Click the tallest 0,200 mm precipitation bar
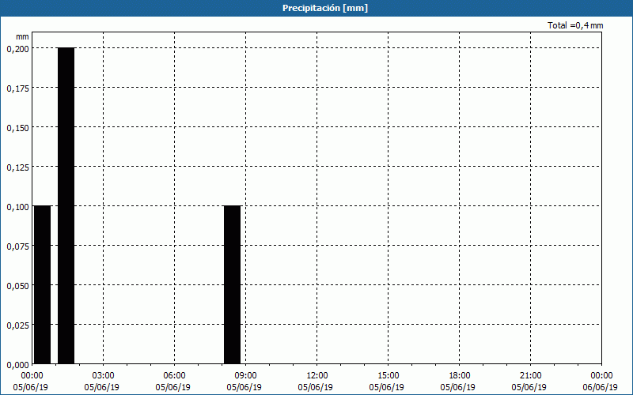This screenshot has width=633, height=395. click(66, 205)
